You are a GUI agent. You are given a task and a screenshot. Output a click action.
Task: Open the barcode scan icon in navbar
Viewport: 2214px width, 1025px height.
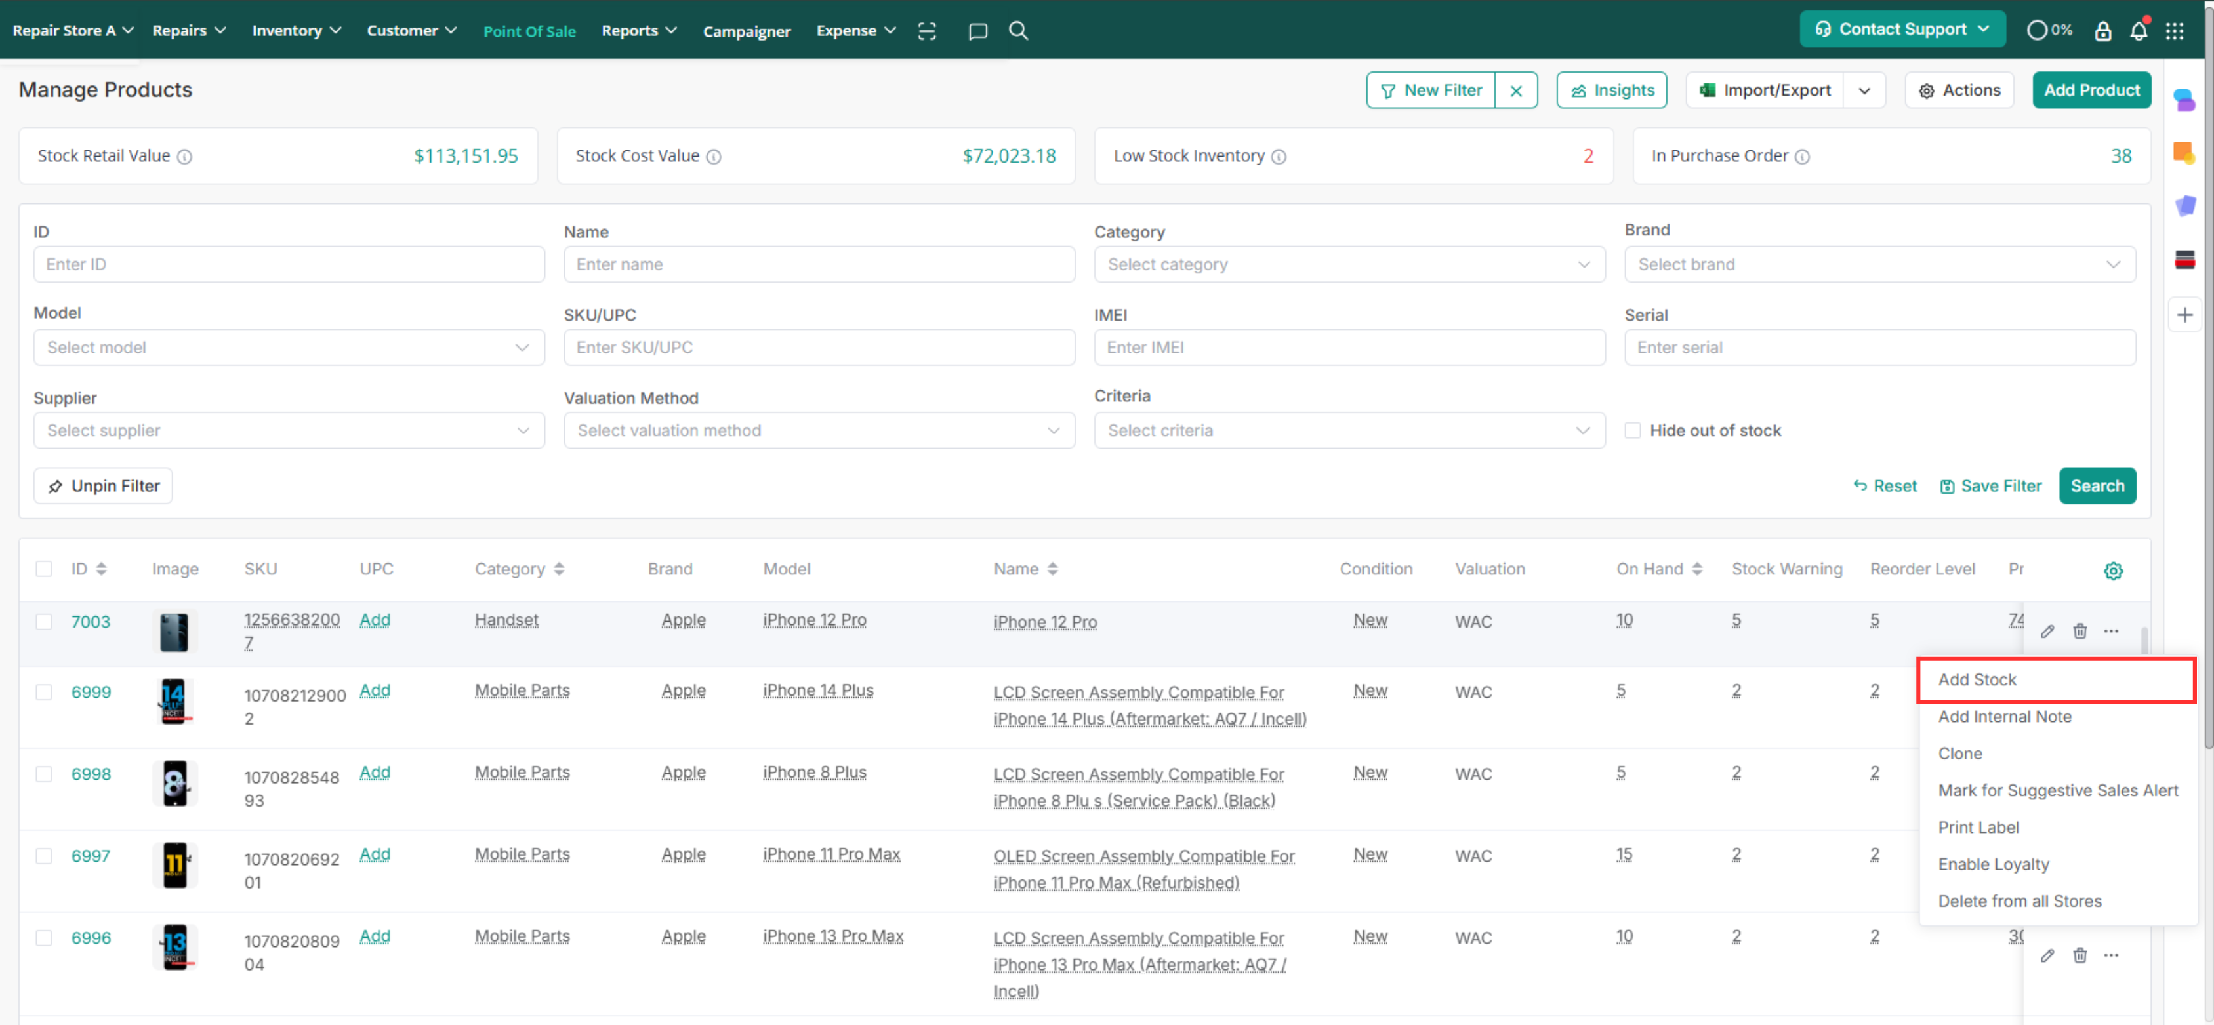(926, 31)
